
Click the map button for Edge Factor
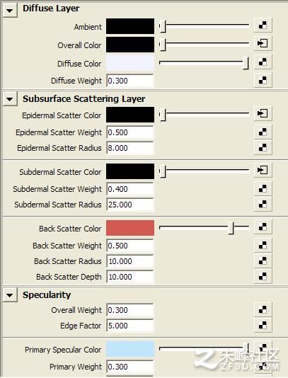pyautogui.click(x=263, y=325)
